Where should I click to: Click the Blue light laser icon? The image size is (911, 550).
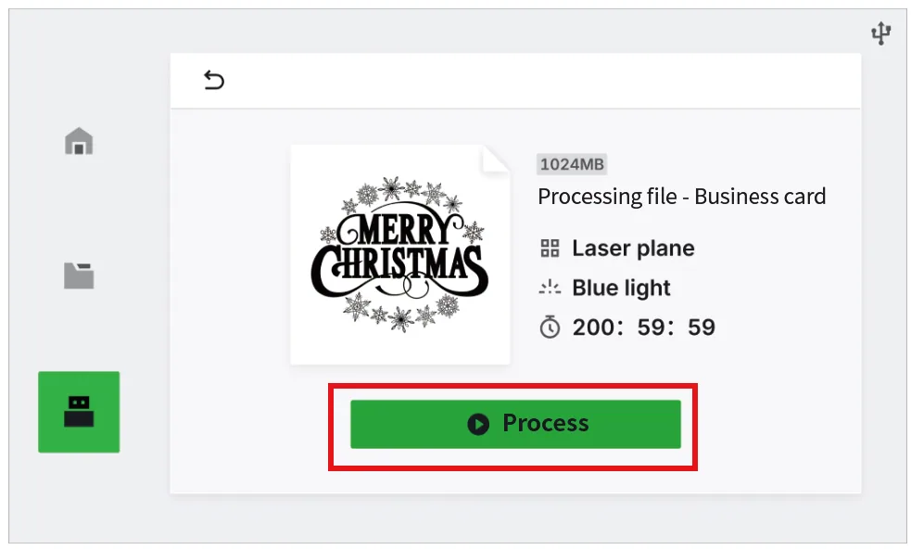550,288
